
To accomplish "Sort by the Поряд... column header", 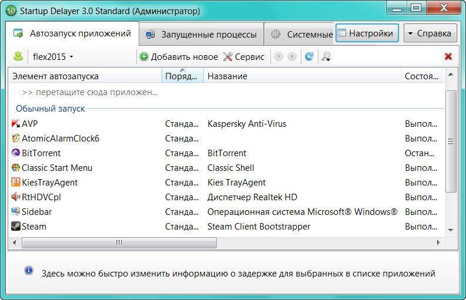I will (x=183, y=76).
